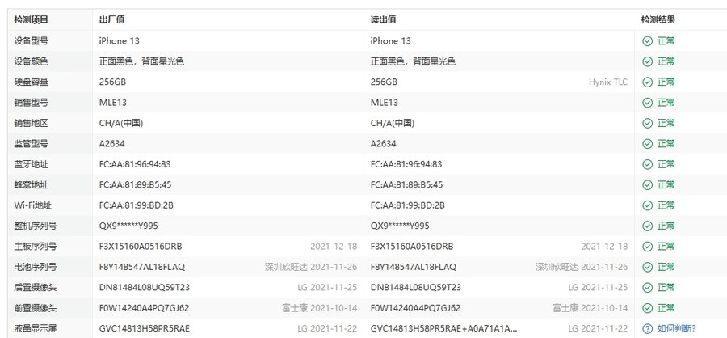This screenshot has height=338, width=727.
Task: Click the check icon in 蓝牙地址 row
Action: pyautogui.click(x=648, y=164)
